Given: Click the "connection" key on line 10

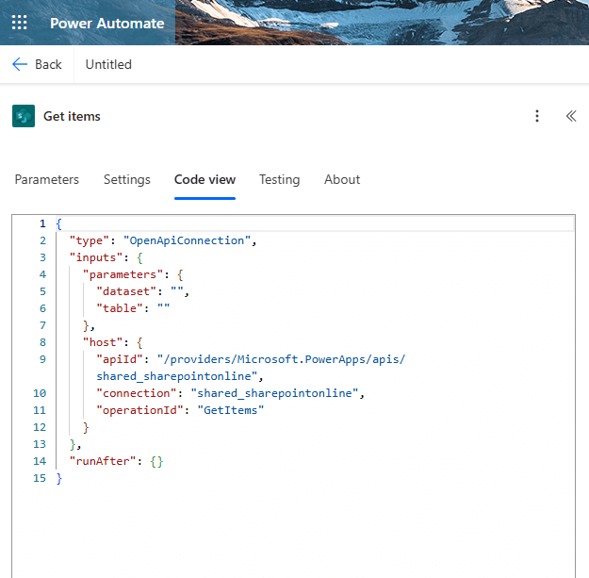Looking at the screenshot, I should [136, 393].
